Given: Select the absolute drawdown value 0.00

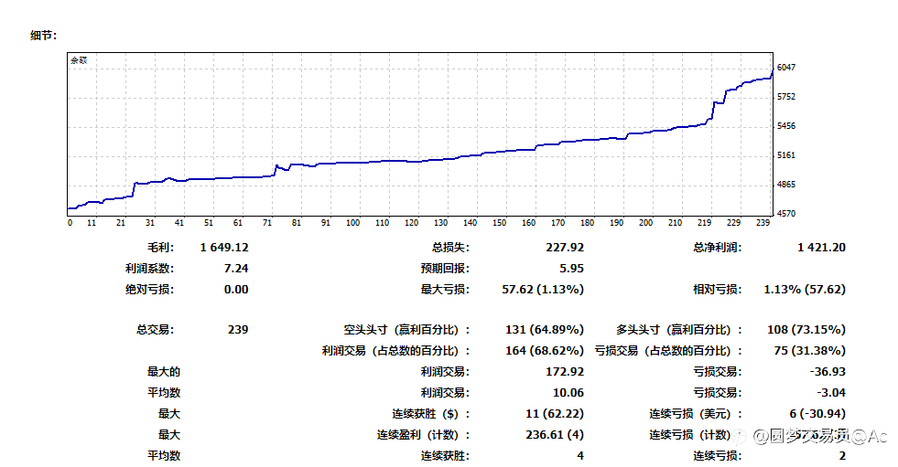Looking at the screenshot, I should 236,290.
